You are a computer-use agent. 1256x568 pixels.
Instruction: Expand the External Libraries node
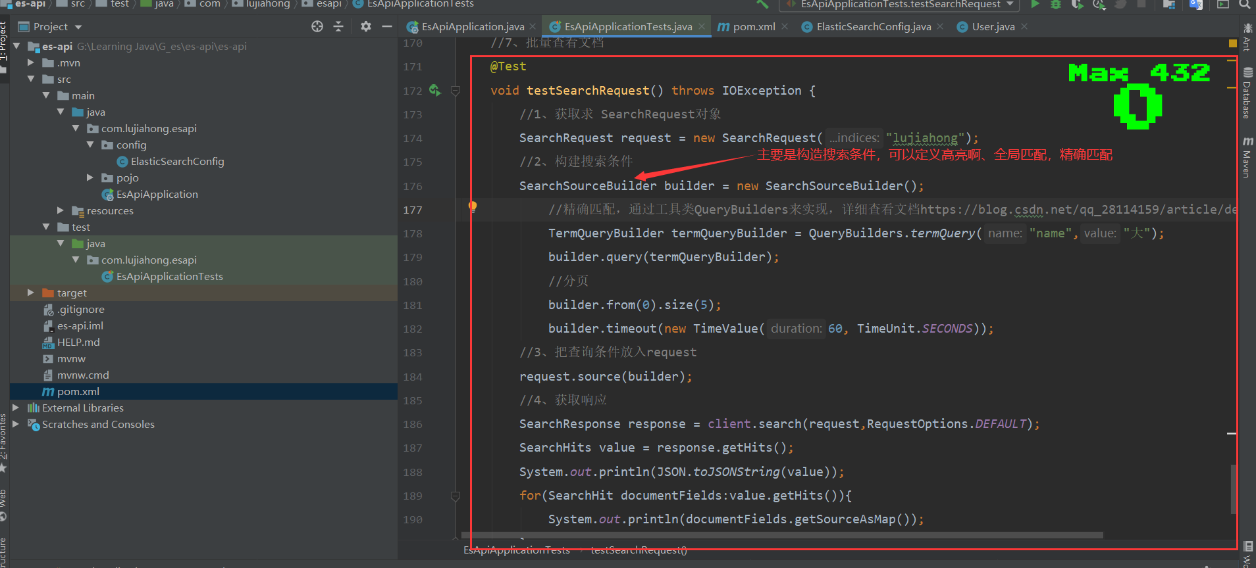point(16,408)
